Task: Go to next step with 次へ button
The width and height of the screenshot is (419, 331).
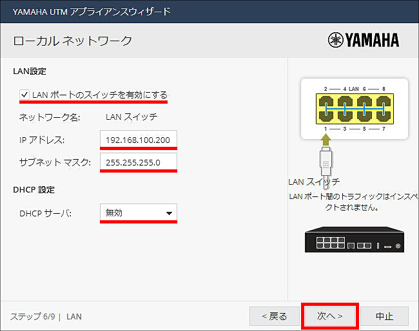Action: tap(330, 316)
